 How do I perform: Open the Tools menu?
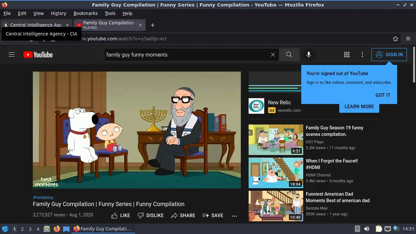(x=110, y=13)
